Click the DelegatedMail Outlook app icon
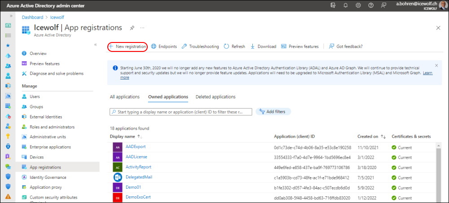The image size is (449, 203). click(x=118, y=178)
